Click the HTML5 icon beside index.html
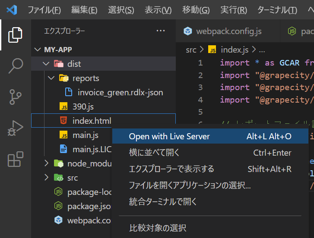Screen dimensions: 314x238 click(x=63, y=120)
